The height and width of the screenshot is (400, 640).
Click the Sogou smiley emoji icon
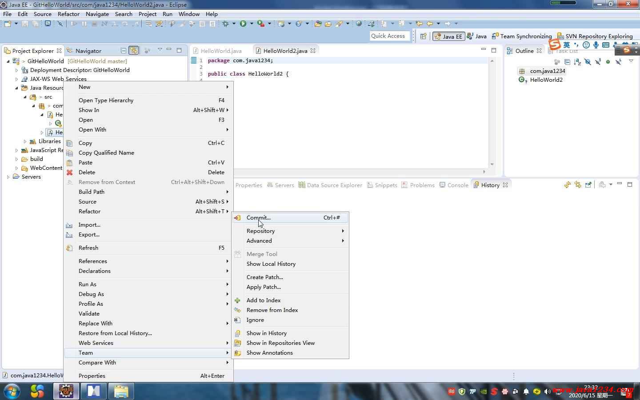(x=586, y=45)
